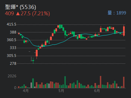The width and height of the screenshot is (131, 98).
Task: Click the stock title 聖暉* (5536)
Action: pyautogui.click(x=20, y=7)
